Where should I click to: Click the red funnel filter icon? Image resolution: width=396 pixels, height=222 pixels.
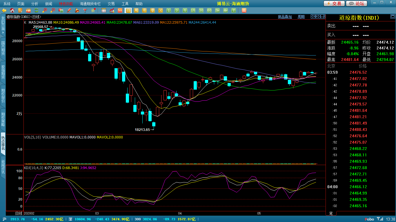click(x=85, y=10)
